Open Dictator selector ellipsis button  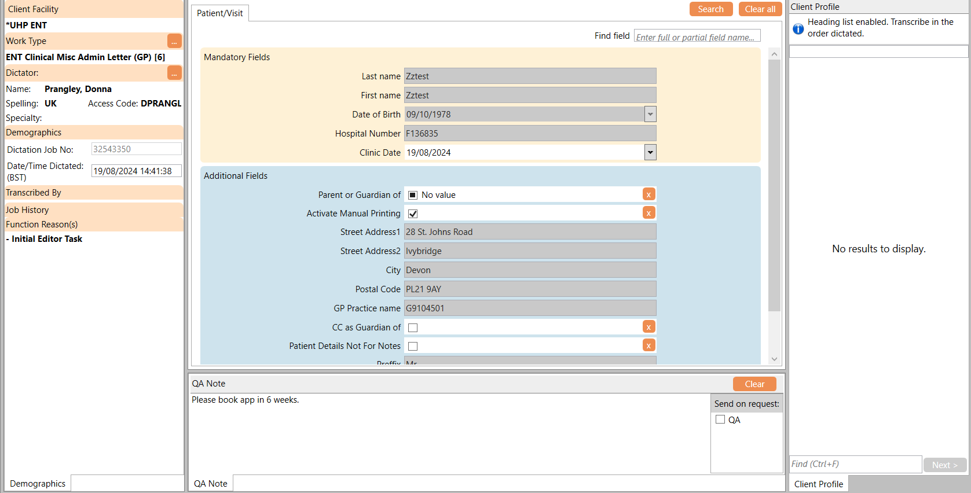pyautogui.click(x=174, y=73)
